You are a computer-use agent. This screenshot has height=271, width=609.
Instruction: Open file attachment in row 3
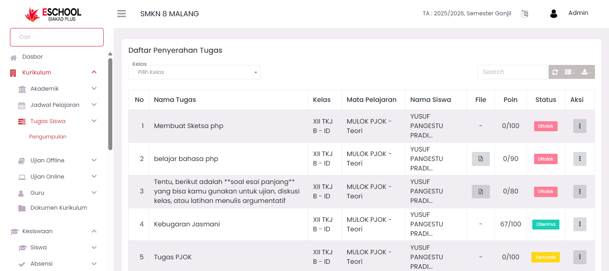point(480,192)
